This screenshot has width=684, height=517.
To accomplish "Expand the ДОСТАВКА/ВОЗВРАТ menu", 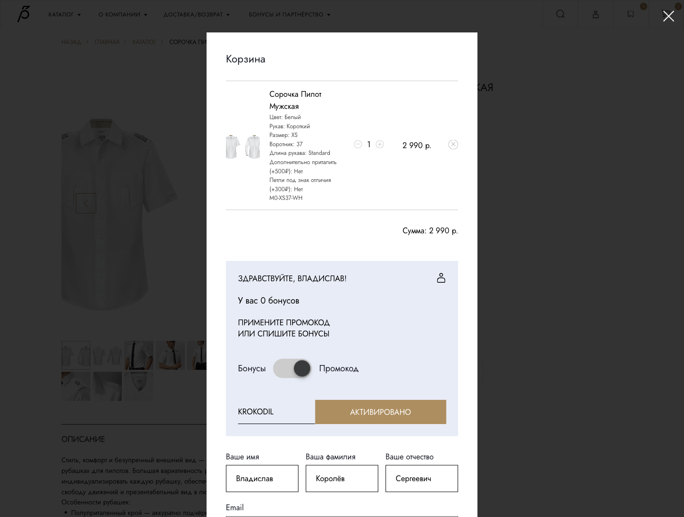I will coord(197,15).
